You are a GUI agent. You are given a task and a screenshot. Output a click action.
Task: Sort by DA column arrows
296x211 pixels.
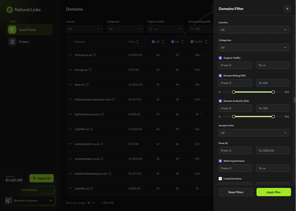[x=182, y=42]
